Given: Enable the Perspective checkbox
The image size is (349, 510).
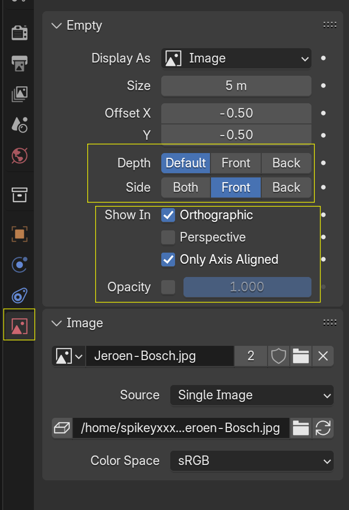Looking at the screenshot, I should point(168,237).
